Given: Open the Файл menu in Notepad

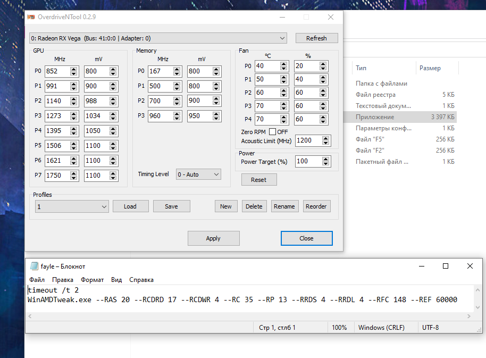Looking at the screenshot, I should [x=37, y=280].
